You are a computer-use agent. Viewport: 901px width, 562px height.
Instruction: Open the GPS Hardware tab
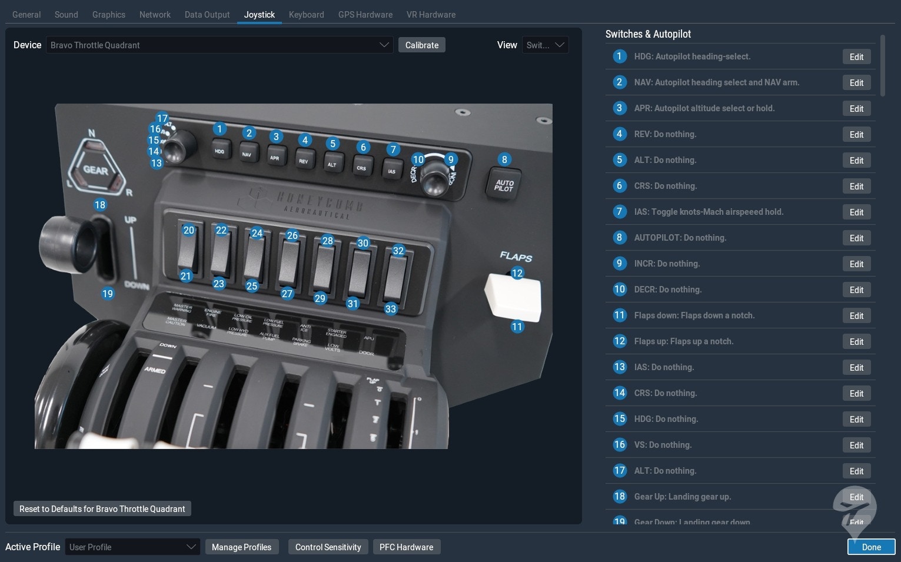tap(365, 15)
